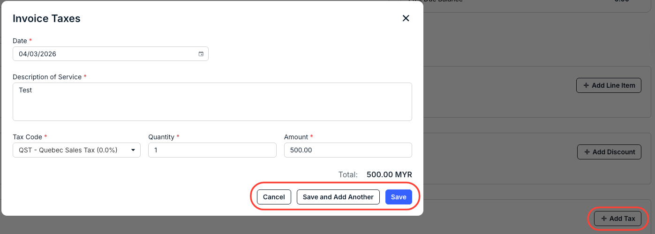
Task: Click the Add Line Item button
Action: coord(609,85)
